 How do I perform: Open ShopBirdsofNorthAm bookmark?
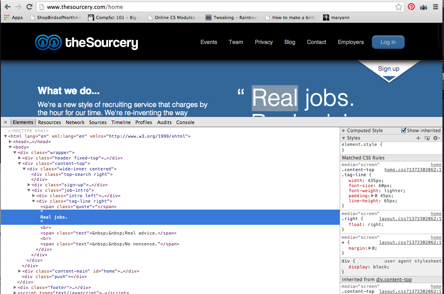[x=56, y=17]
